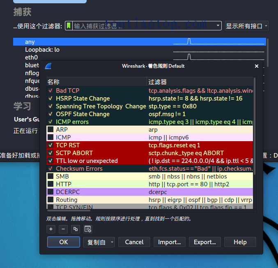Image resolution: width=278 pixels, height=268 pixels.
Task: Uncheck the Checksum Errors rule
Action: [51, 169]
